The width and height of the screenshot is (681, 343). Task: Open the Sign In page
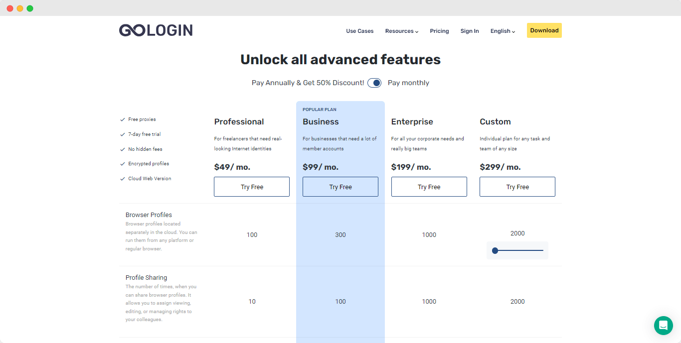pyautogui.click(x=470, y=31)
